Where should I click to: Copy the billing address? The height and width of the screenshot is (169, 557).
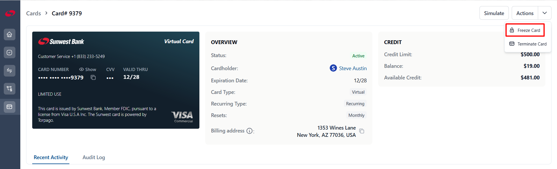coord(362,131)
